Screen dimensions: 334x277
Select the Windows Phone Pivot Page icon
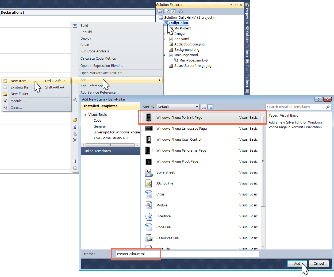pos(149,161)
